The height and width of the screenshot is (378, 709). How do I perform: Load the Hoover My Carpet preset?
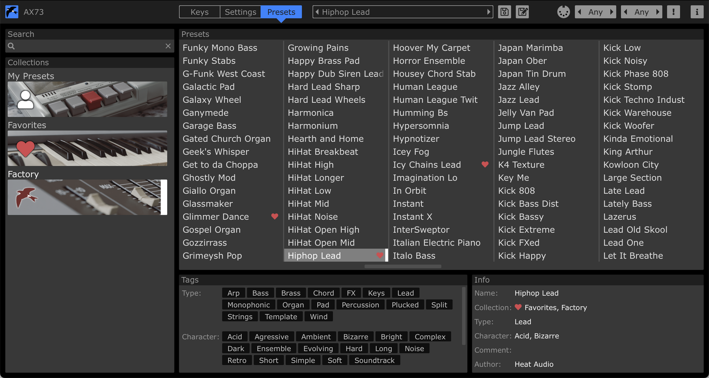431,48
